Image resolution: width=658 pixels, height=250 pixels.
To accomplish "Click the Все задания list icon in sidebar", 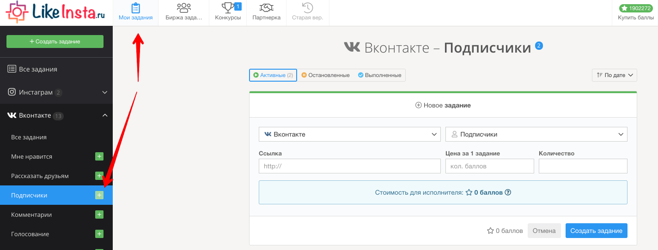I will click(x=12, y=69).
